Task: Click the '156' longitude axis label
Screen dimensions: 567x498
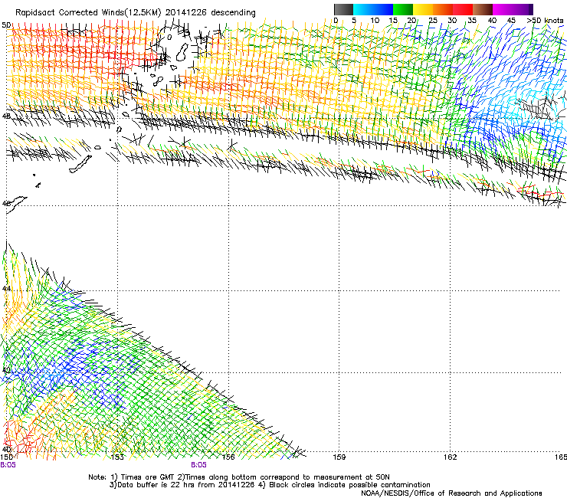Action: (228, 457)
